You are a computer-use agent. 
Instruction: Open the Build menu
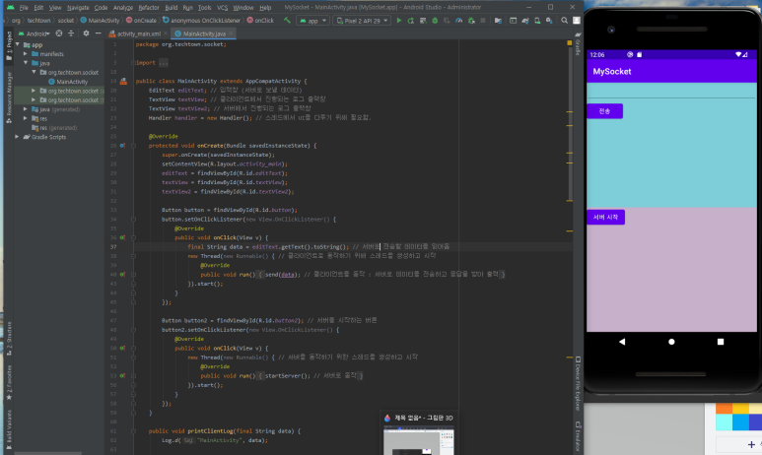point(172,7)
